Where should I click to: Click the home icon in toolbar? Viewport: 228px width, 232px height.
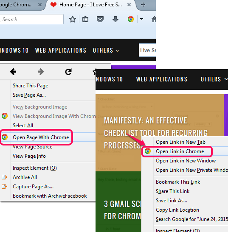click(x=154, y=20)
